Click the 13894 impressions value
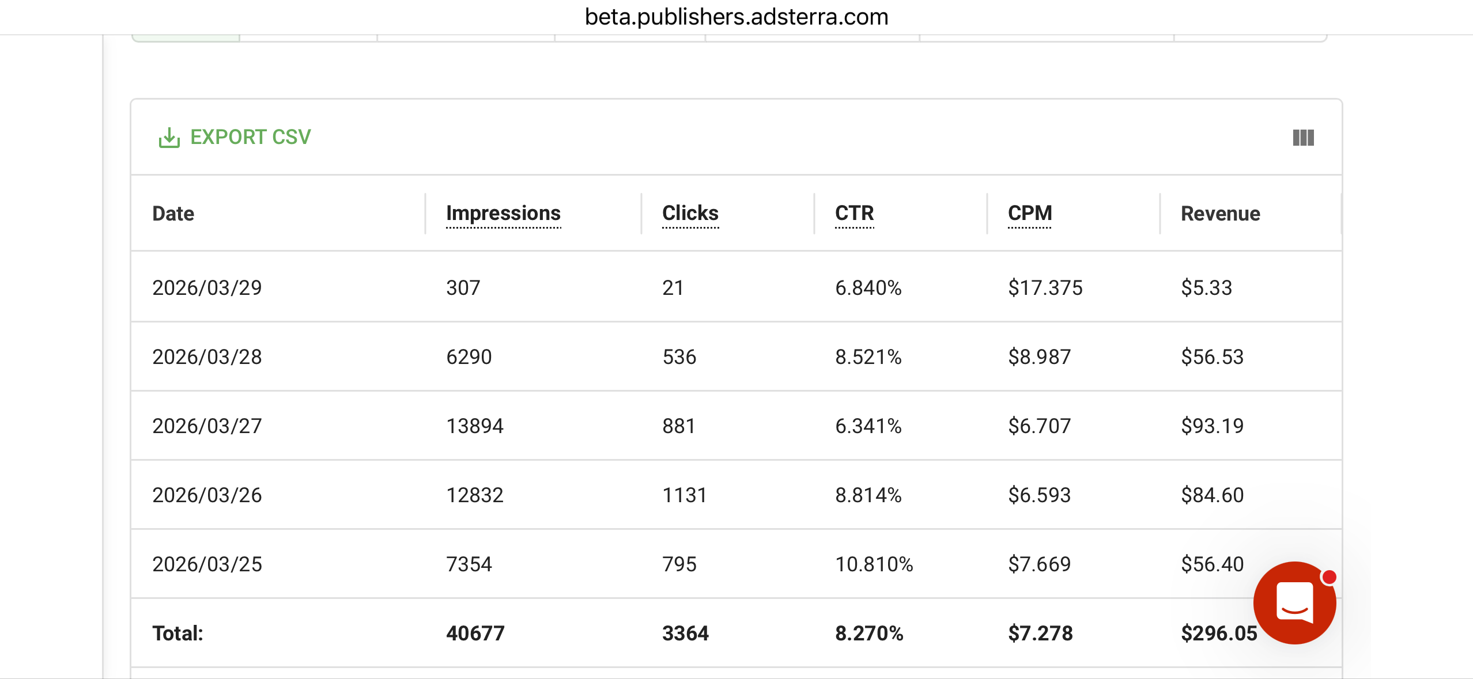 474,426
